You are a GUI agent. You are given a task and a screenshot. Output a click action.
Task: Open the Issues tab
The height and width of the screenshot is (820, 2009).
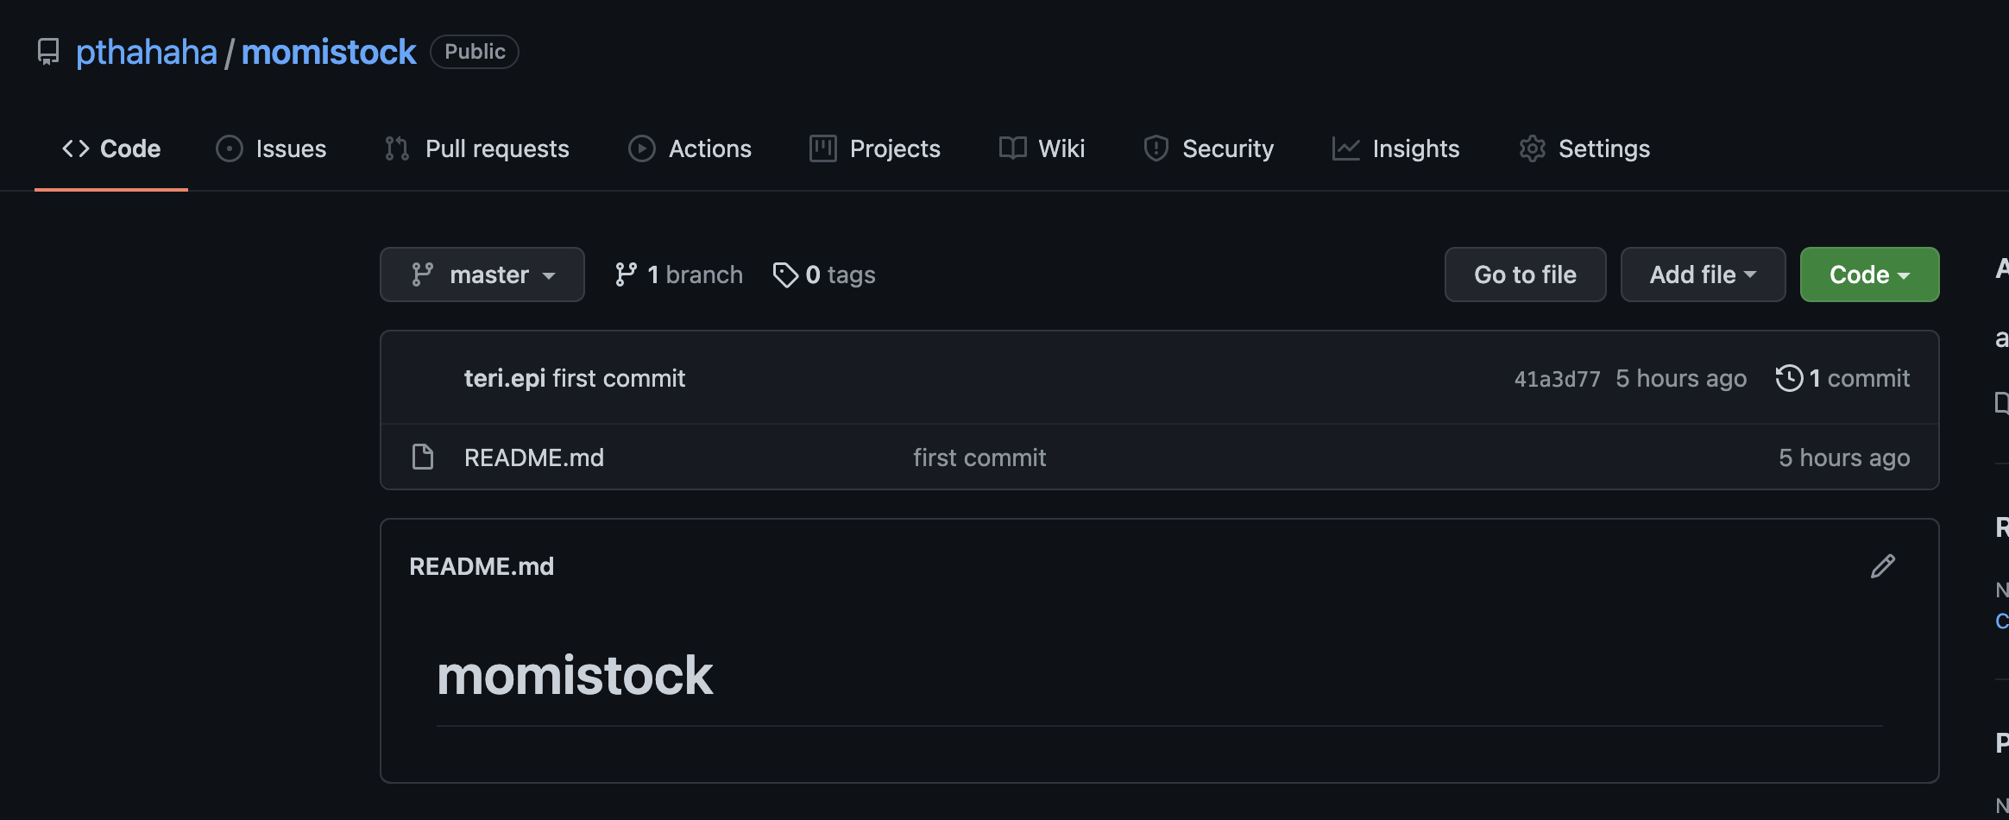[x=271, y=148]
